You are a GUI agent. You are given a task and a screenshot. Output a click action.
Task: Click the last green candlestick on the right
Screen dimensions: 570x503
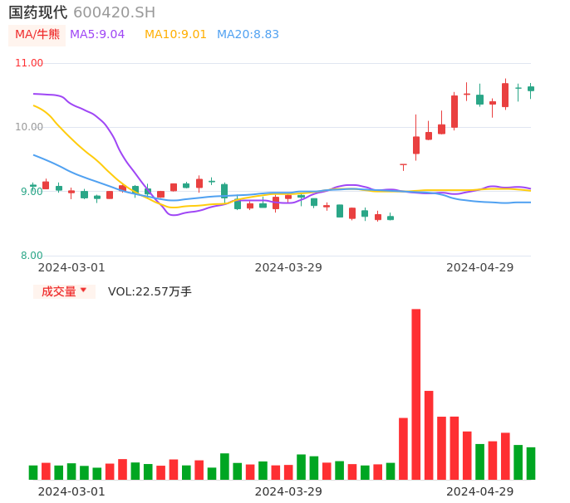(531, 89)
